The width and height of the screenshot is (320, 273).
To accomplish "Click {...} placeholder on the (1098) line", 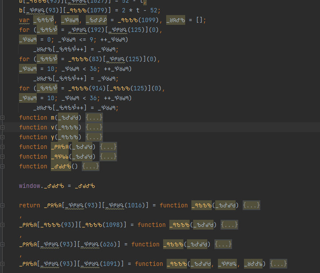I will coord(229,225).
